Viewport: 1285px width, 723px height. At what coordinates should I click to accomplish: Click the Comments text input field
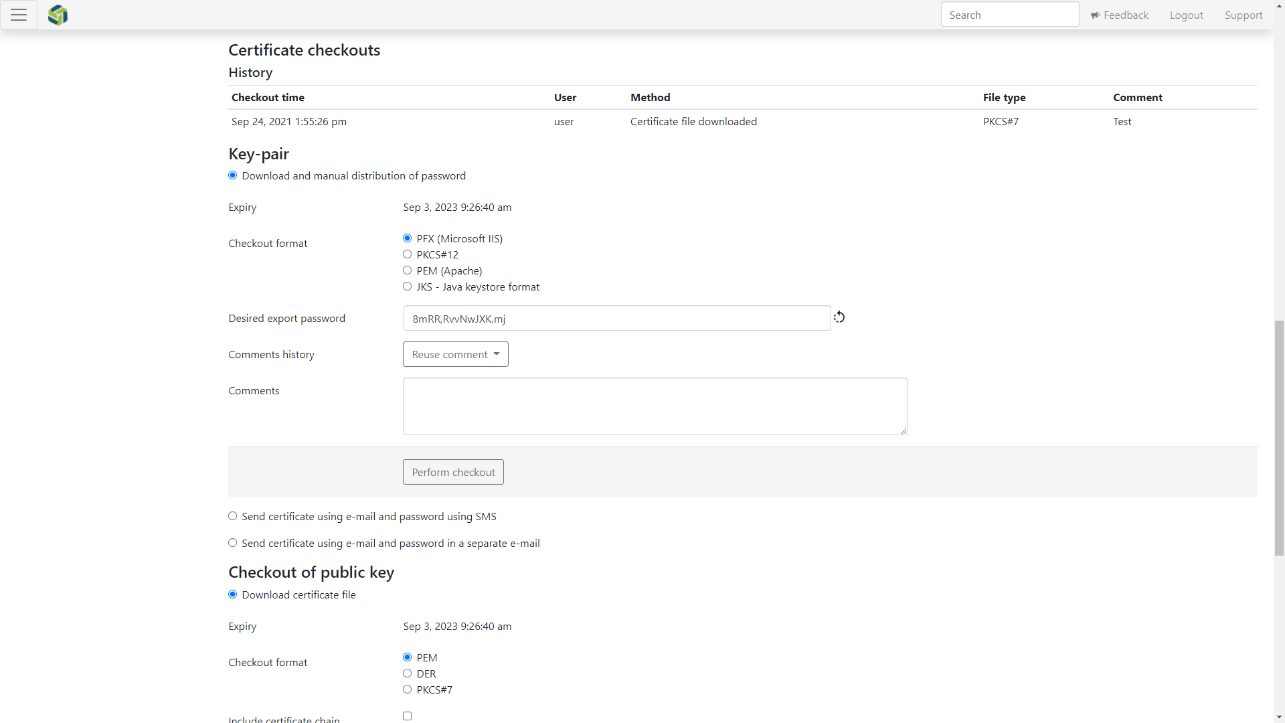coord(656,405)
